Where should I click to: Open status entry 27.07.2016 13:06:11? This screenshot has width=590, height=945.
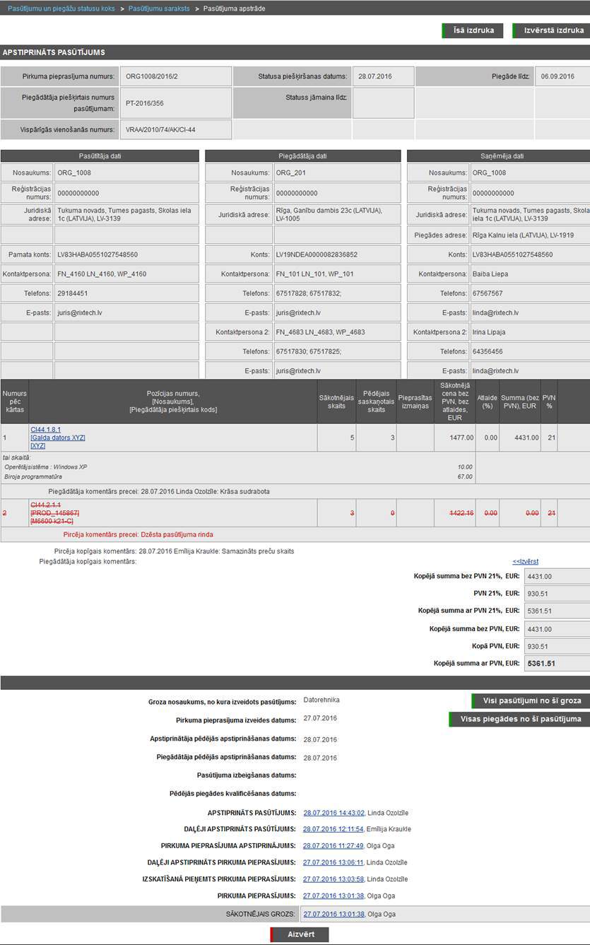[x=334, y=862]
